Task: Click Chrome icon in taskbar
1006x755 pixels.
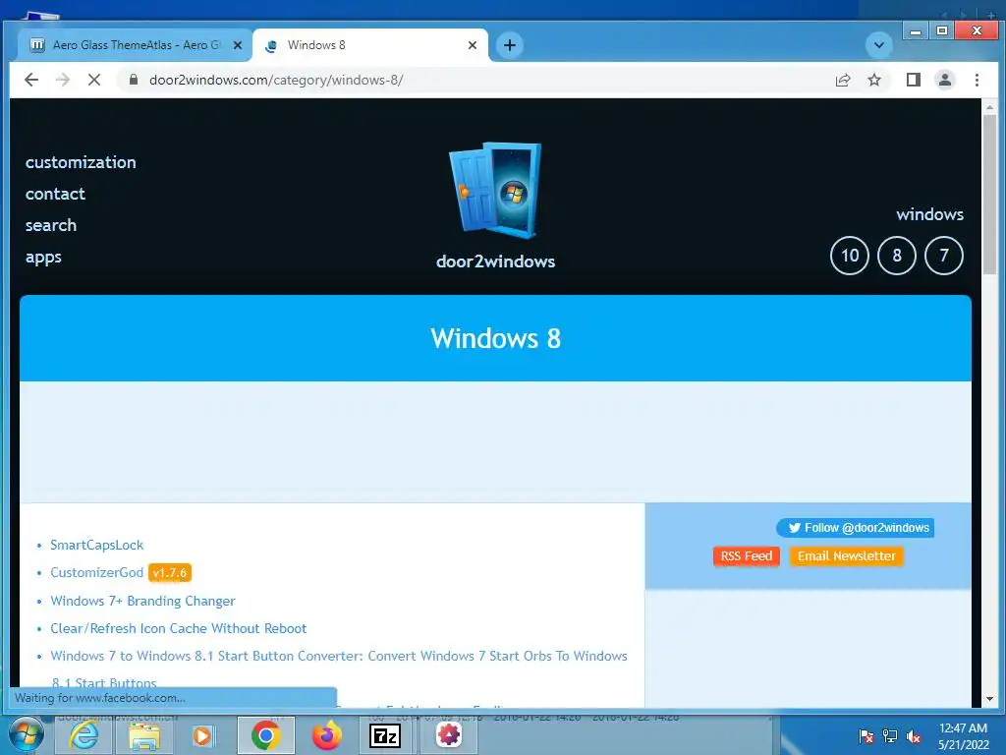Action: pyautogui.click(x=265, y=735)
